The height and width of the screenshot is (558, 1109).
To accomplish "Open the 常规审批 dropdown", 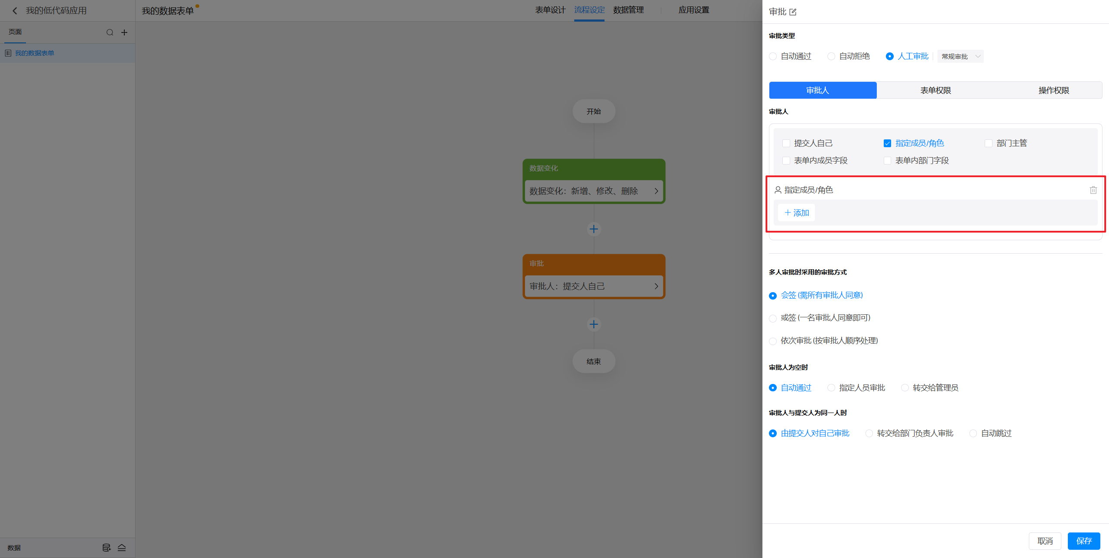I will (960, 57).
